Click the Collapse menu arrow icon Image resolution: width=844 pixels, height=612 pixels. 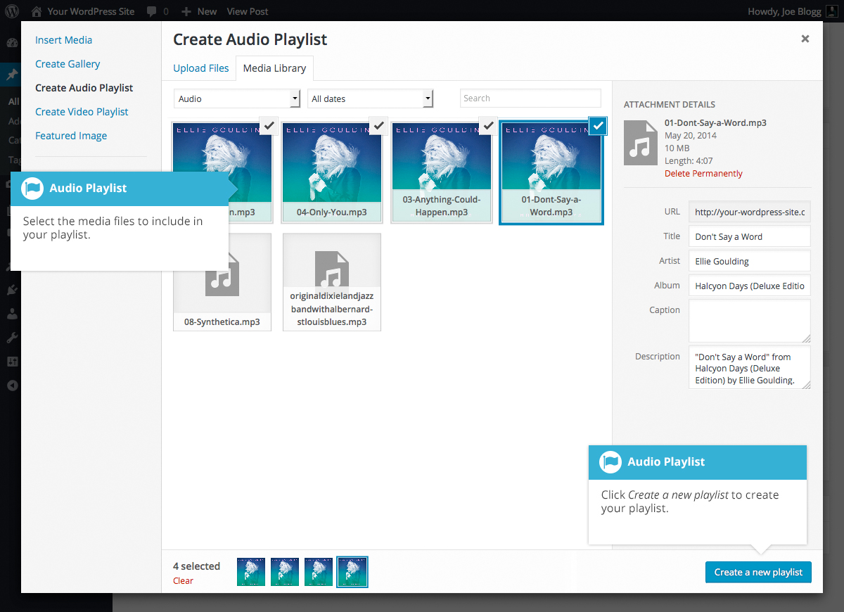point(12,385)
